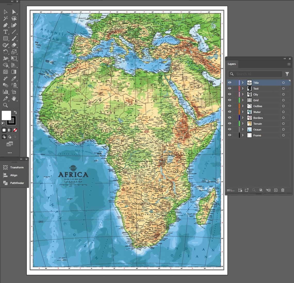This screenshot has height=283, width=294.
Task: Hide the City layer
Action: (230, 94)
